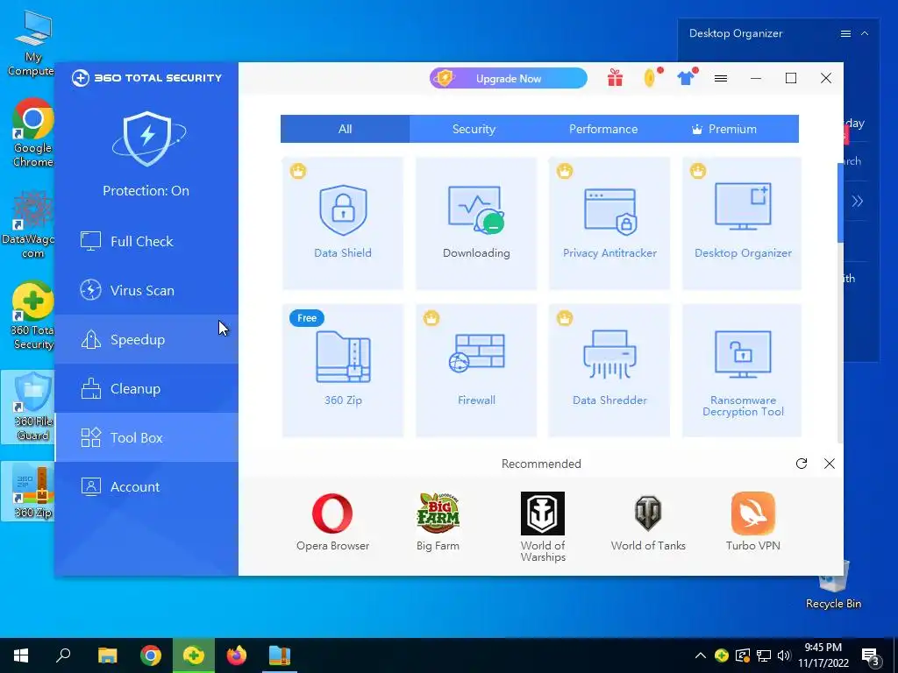Open the hamburger main menu
Image resolution: width=898 pixels, height=673 pixels.
pos(721,78)
